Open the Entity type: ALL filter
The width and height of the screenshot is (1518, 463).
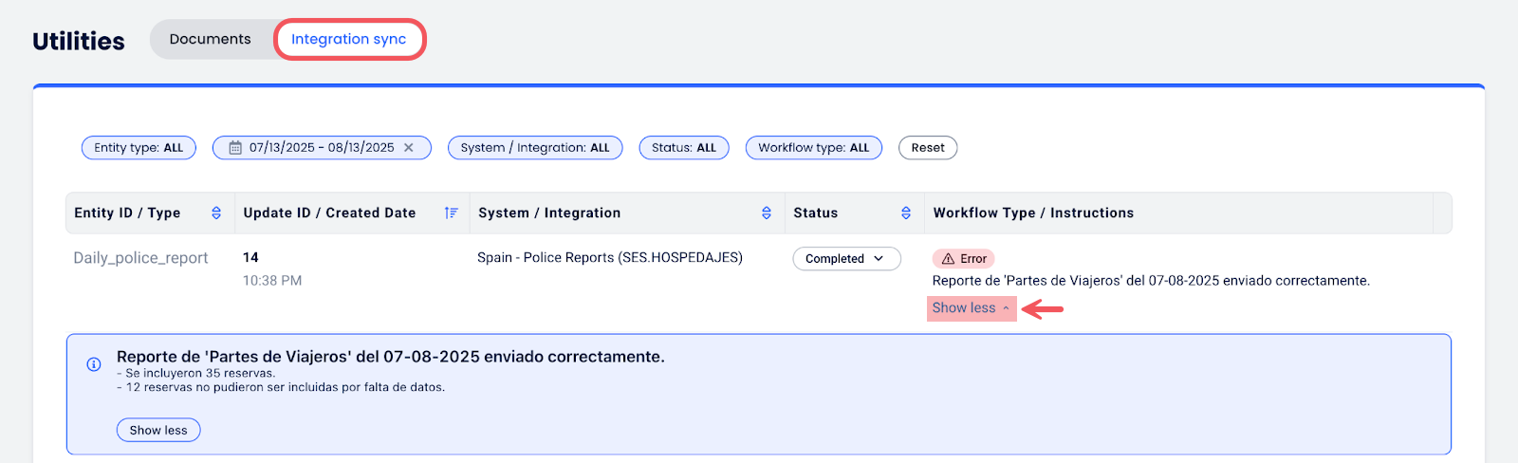139,148
